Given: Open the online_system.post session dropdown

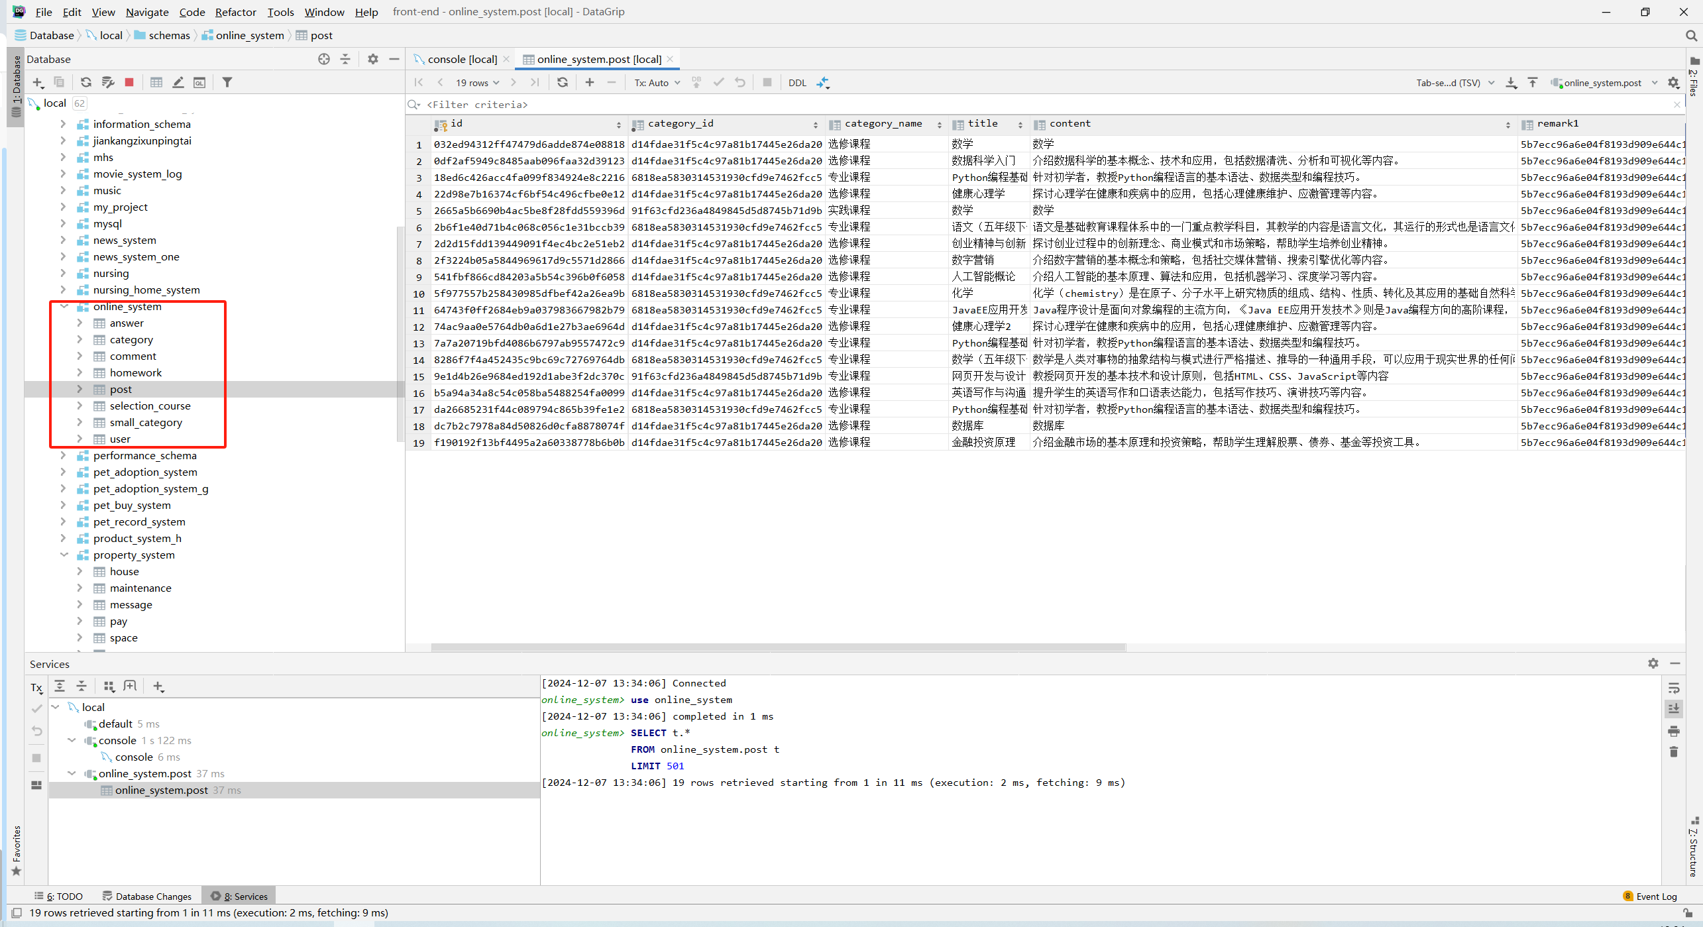Looking at the screenshot, I should 1604,83.
